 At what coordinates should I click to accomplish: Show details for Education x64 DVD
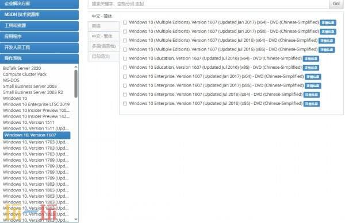pyautogui.click(x=311, y=59)
